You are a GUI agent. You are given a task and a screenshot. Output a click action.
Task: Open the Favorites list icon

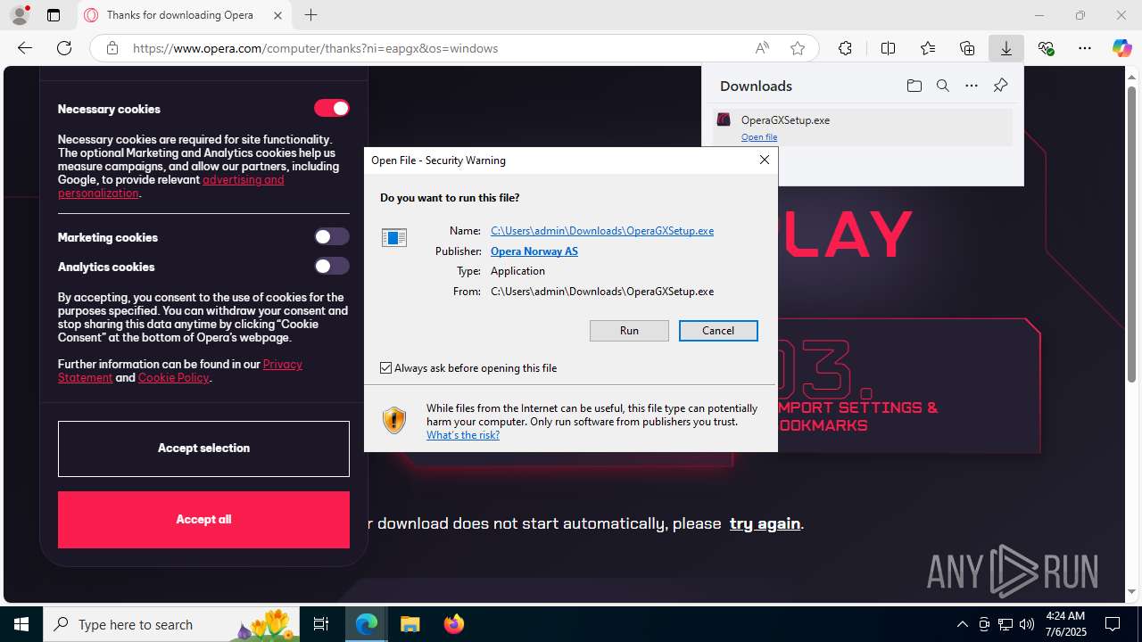tap(928, 48)
